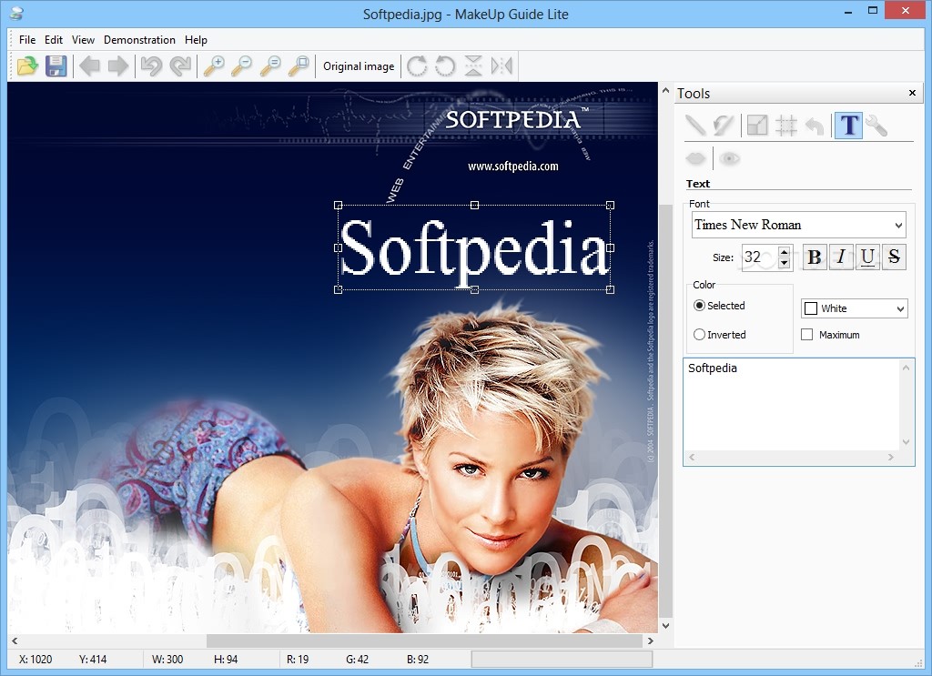Select the eye makeup tool

click(x=729, y=158)
